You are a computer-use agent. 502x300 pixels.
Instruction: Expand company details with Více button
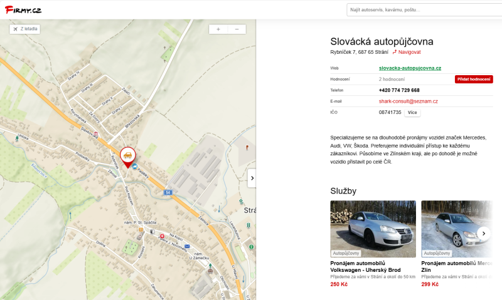pyautogui.click(x=412, y=113)
